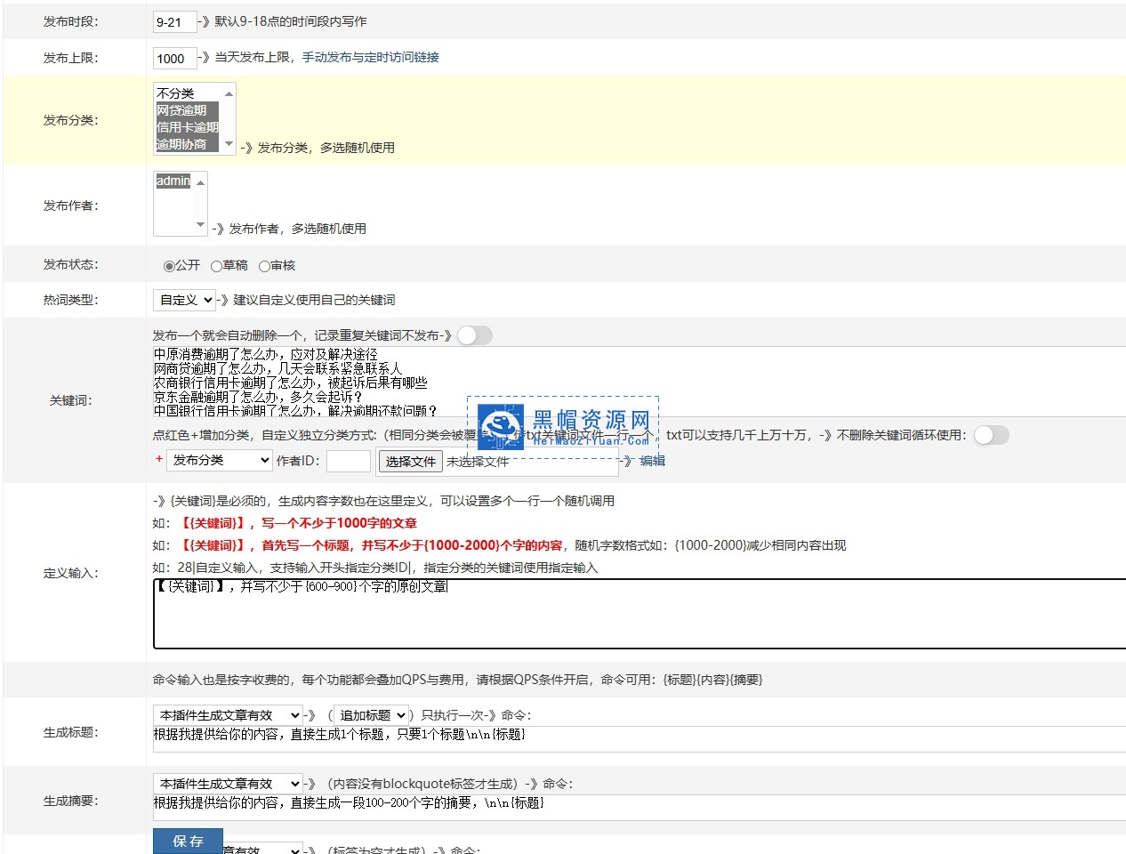
Task: Open the 追加标题 dropdown
Action: click(372, 715)
